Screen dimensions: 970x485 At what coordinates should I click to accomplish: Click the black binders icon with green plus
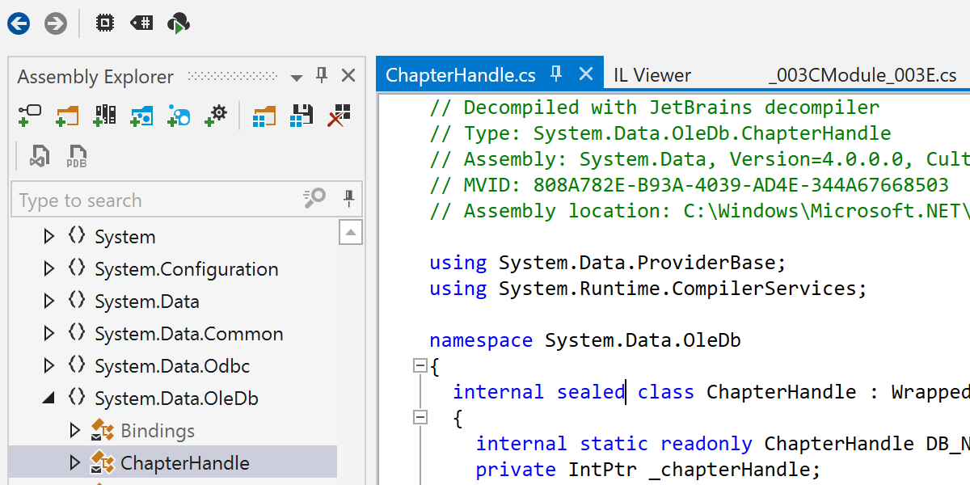[104, 116]
